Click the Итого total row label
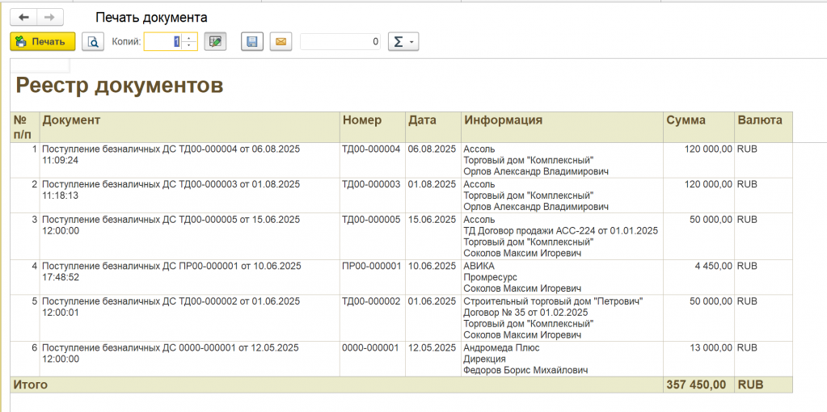This screenshot has height=412, width=827. click(31, 385)
